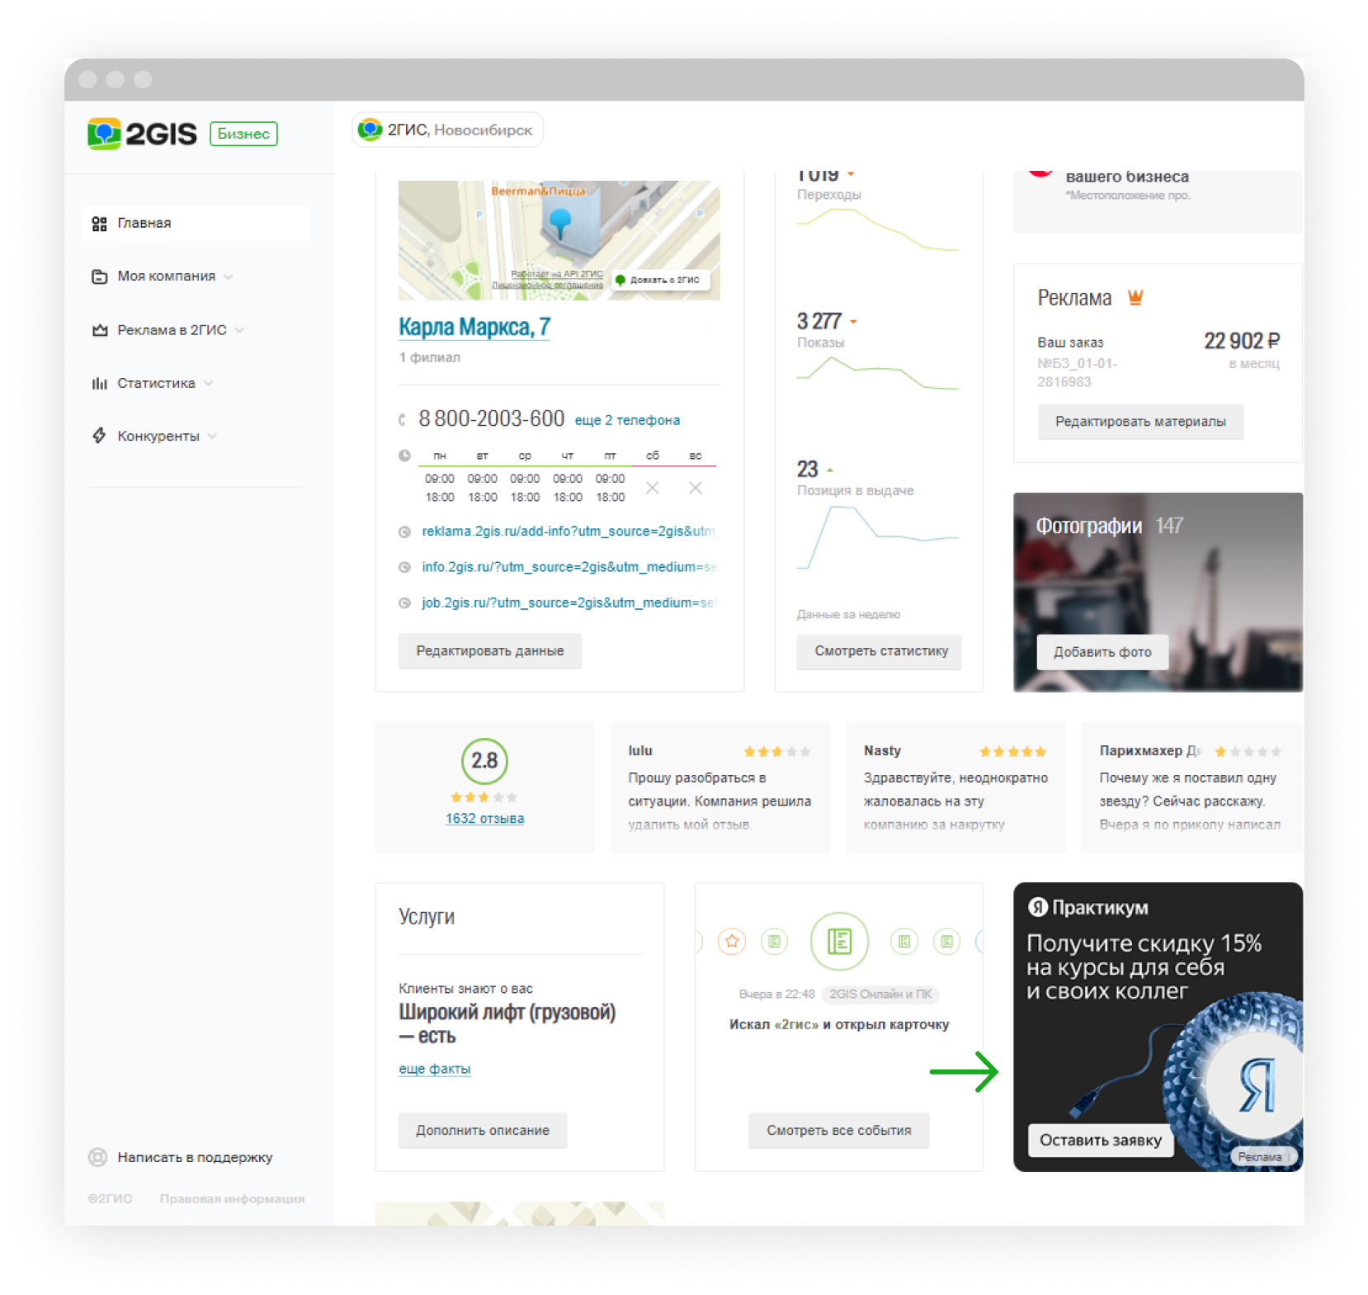Screen dimensions: 1368x1295
Task: Click Доехать в 2ГИС on map
Action: pyautogui.click(x=660, y=280)
